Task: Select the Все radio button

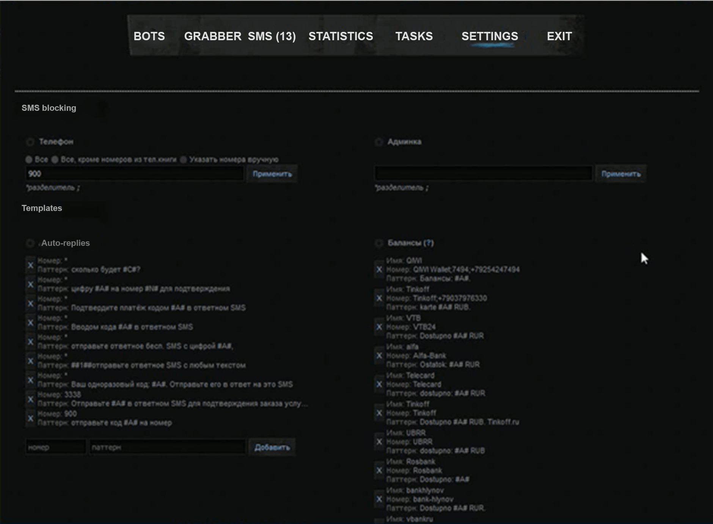Action: (x=29, y=159)
